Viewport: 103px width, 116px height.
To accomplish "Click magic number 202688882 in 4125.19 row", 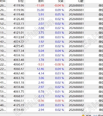I will pos(76,105).
